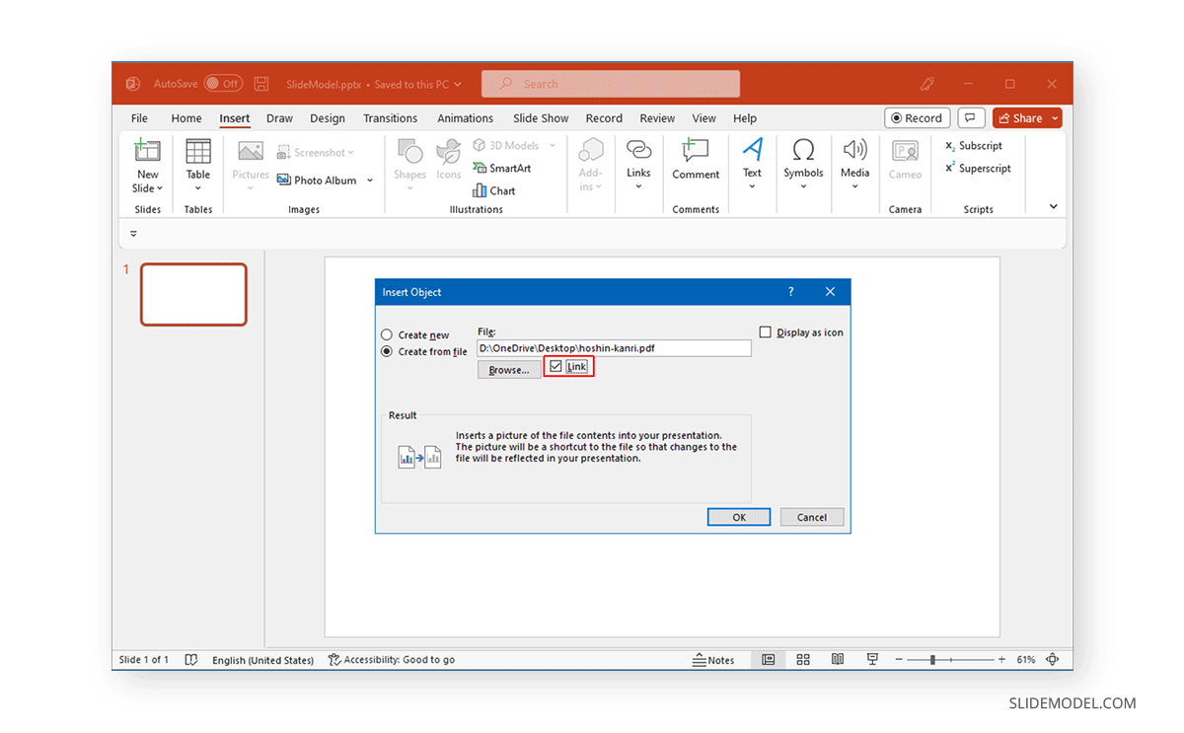
Task: Expand the Table dropdown
Action: tap(198, 187)
